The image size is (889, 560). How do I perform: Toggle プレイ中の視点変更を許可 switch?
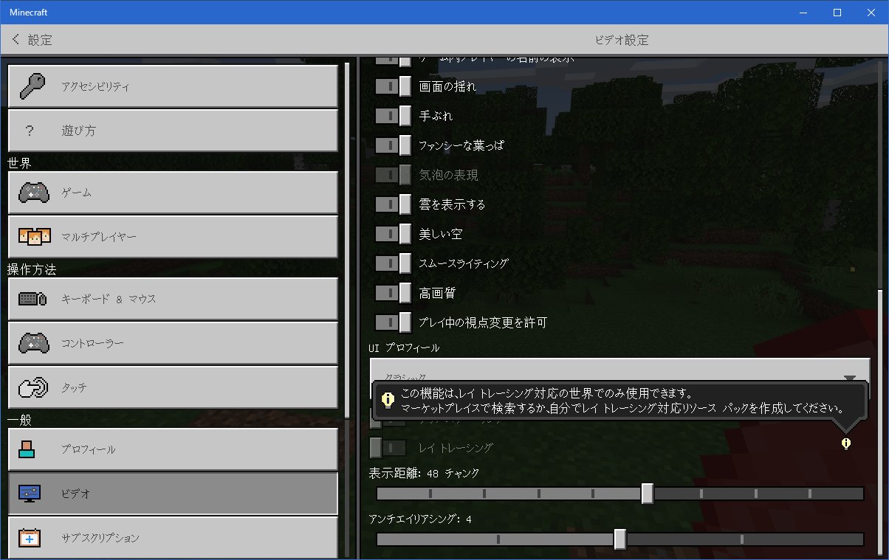[x=393, y=322]
